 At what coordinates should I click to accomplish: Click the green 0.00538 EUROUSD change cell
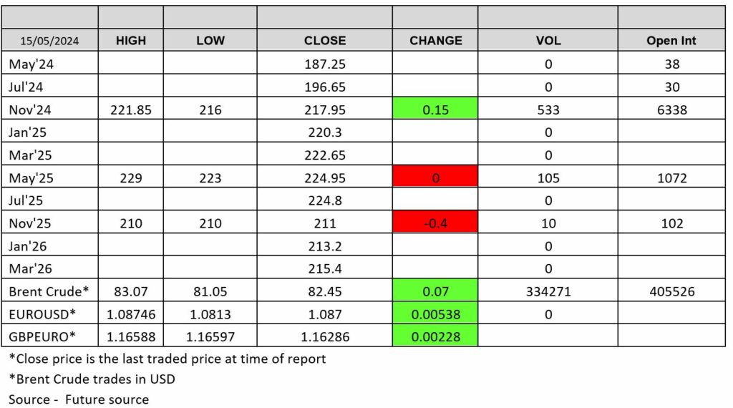(x=436, y=314)
